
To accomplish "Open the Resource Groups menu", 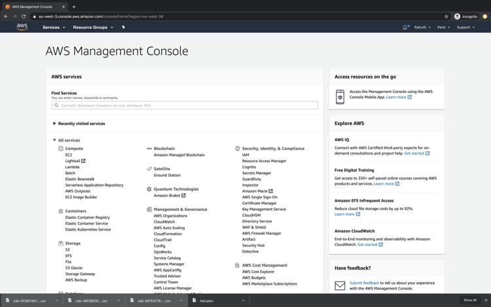I will 92,27.
